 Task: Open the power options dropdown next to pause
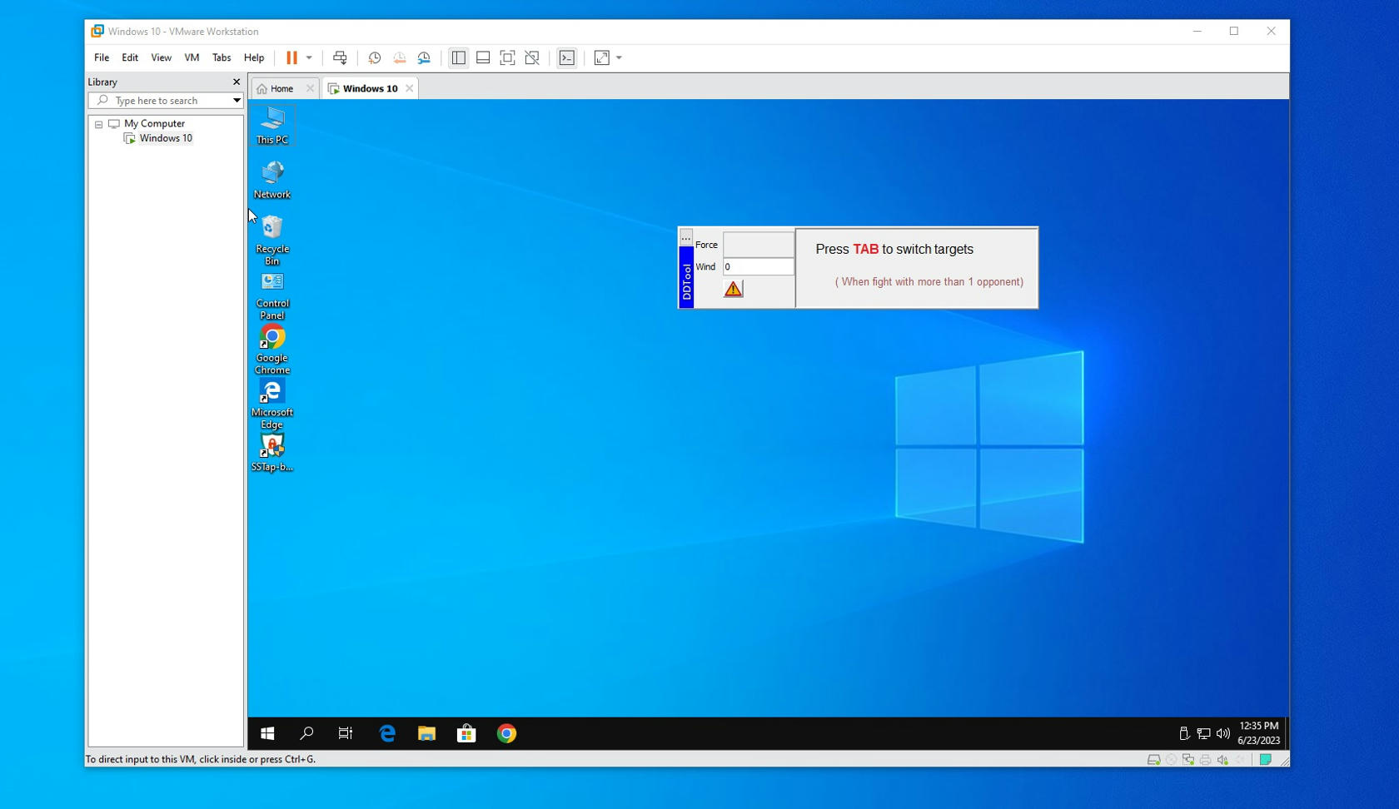tap(309, 57)
